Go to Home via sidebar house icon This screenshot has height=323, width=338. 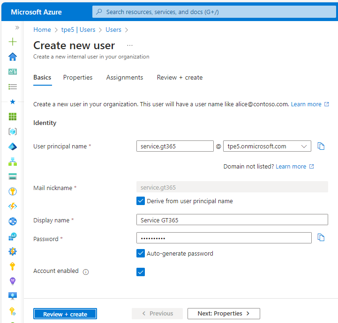point(13,57)
